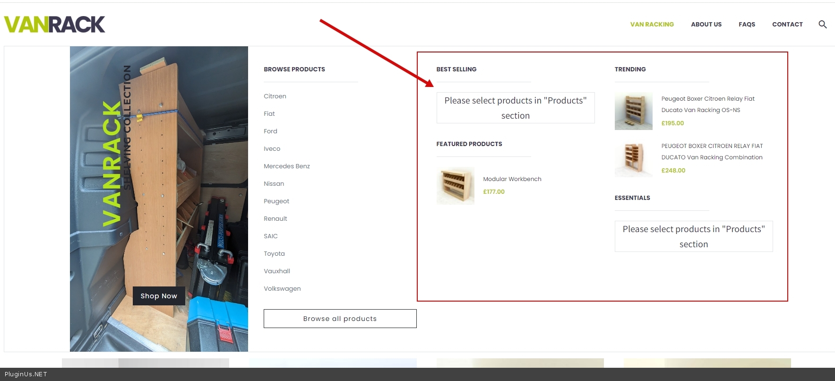
Task: Open the Toyota category link
Action: (274, 253)
